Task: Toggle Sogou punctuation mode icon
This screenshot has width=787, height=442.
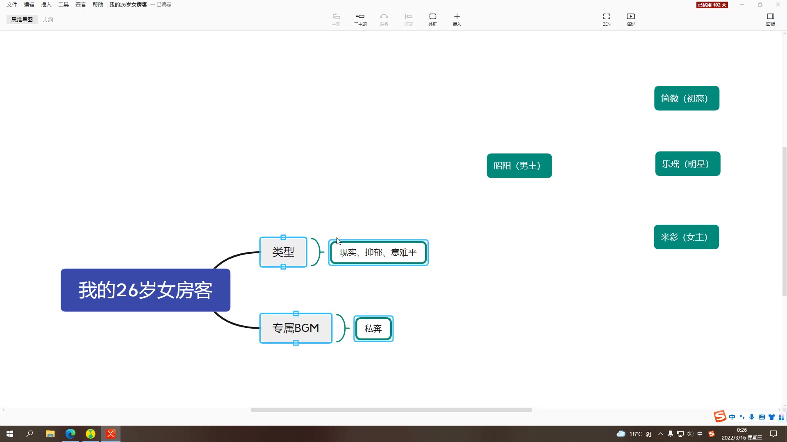Action: tap(742, 417)
